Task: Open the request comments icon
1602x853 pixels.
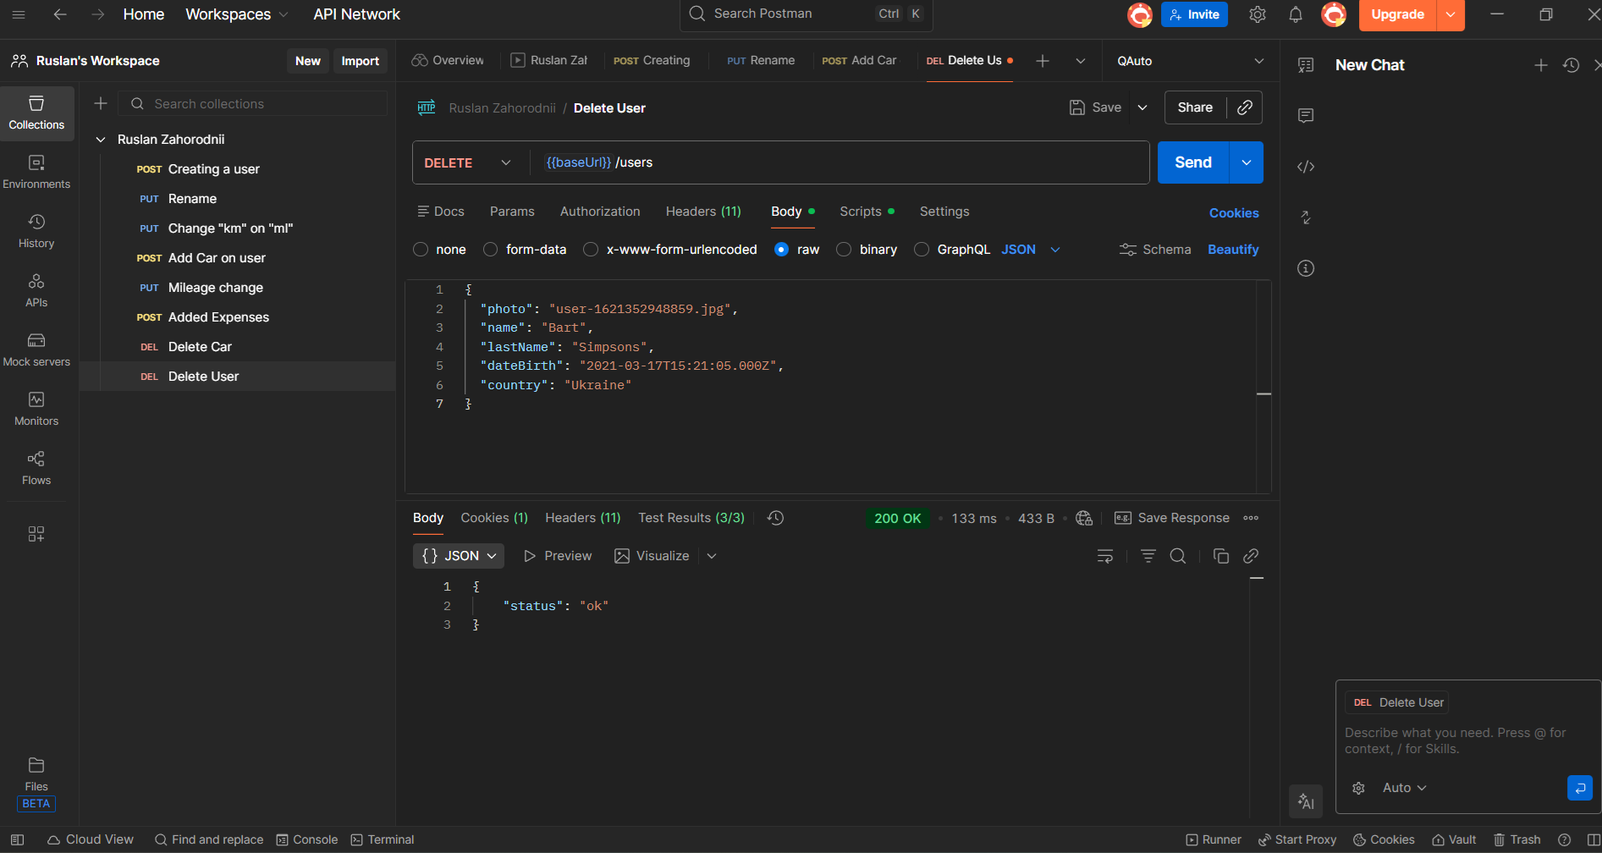Action: pyautogui.click(x=1306, y=115)
